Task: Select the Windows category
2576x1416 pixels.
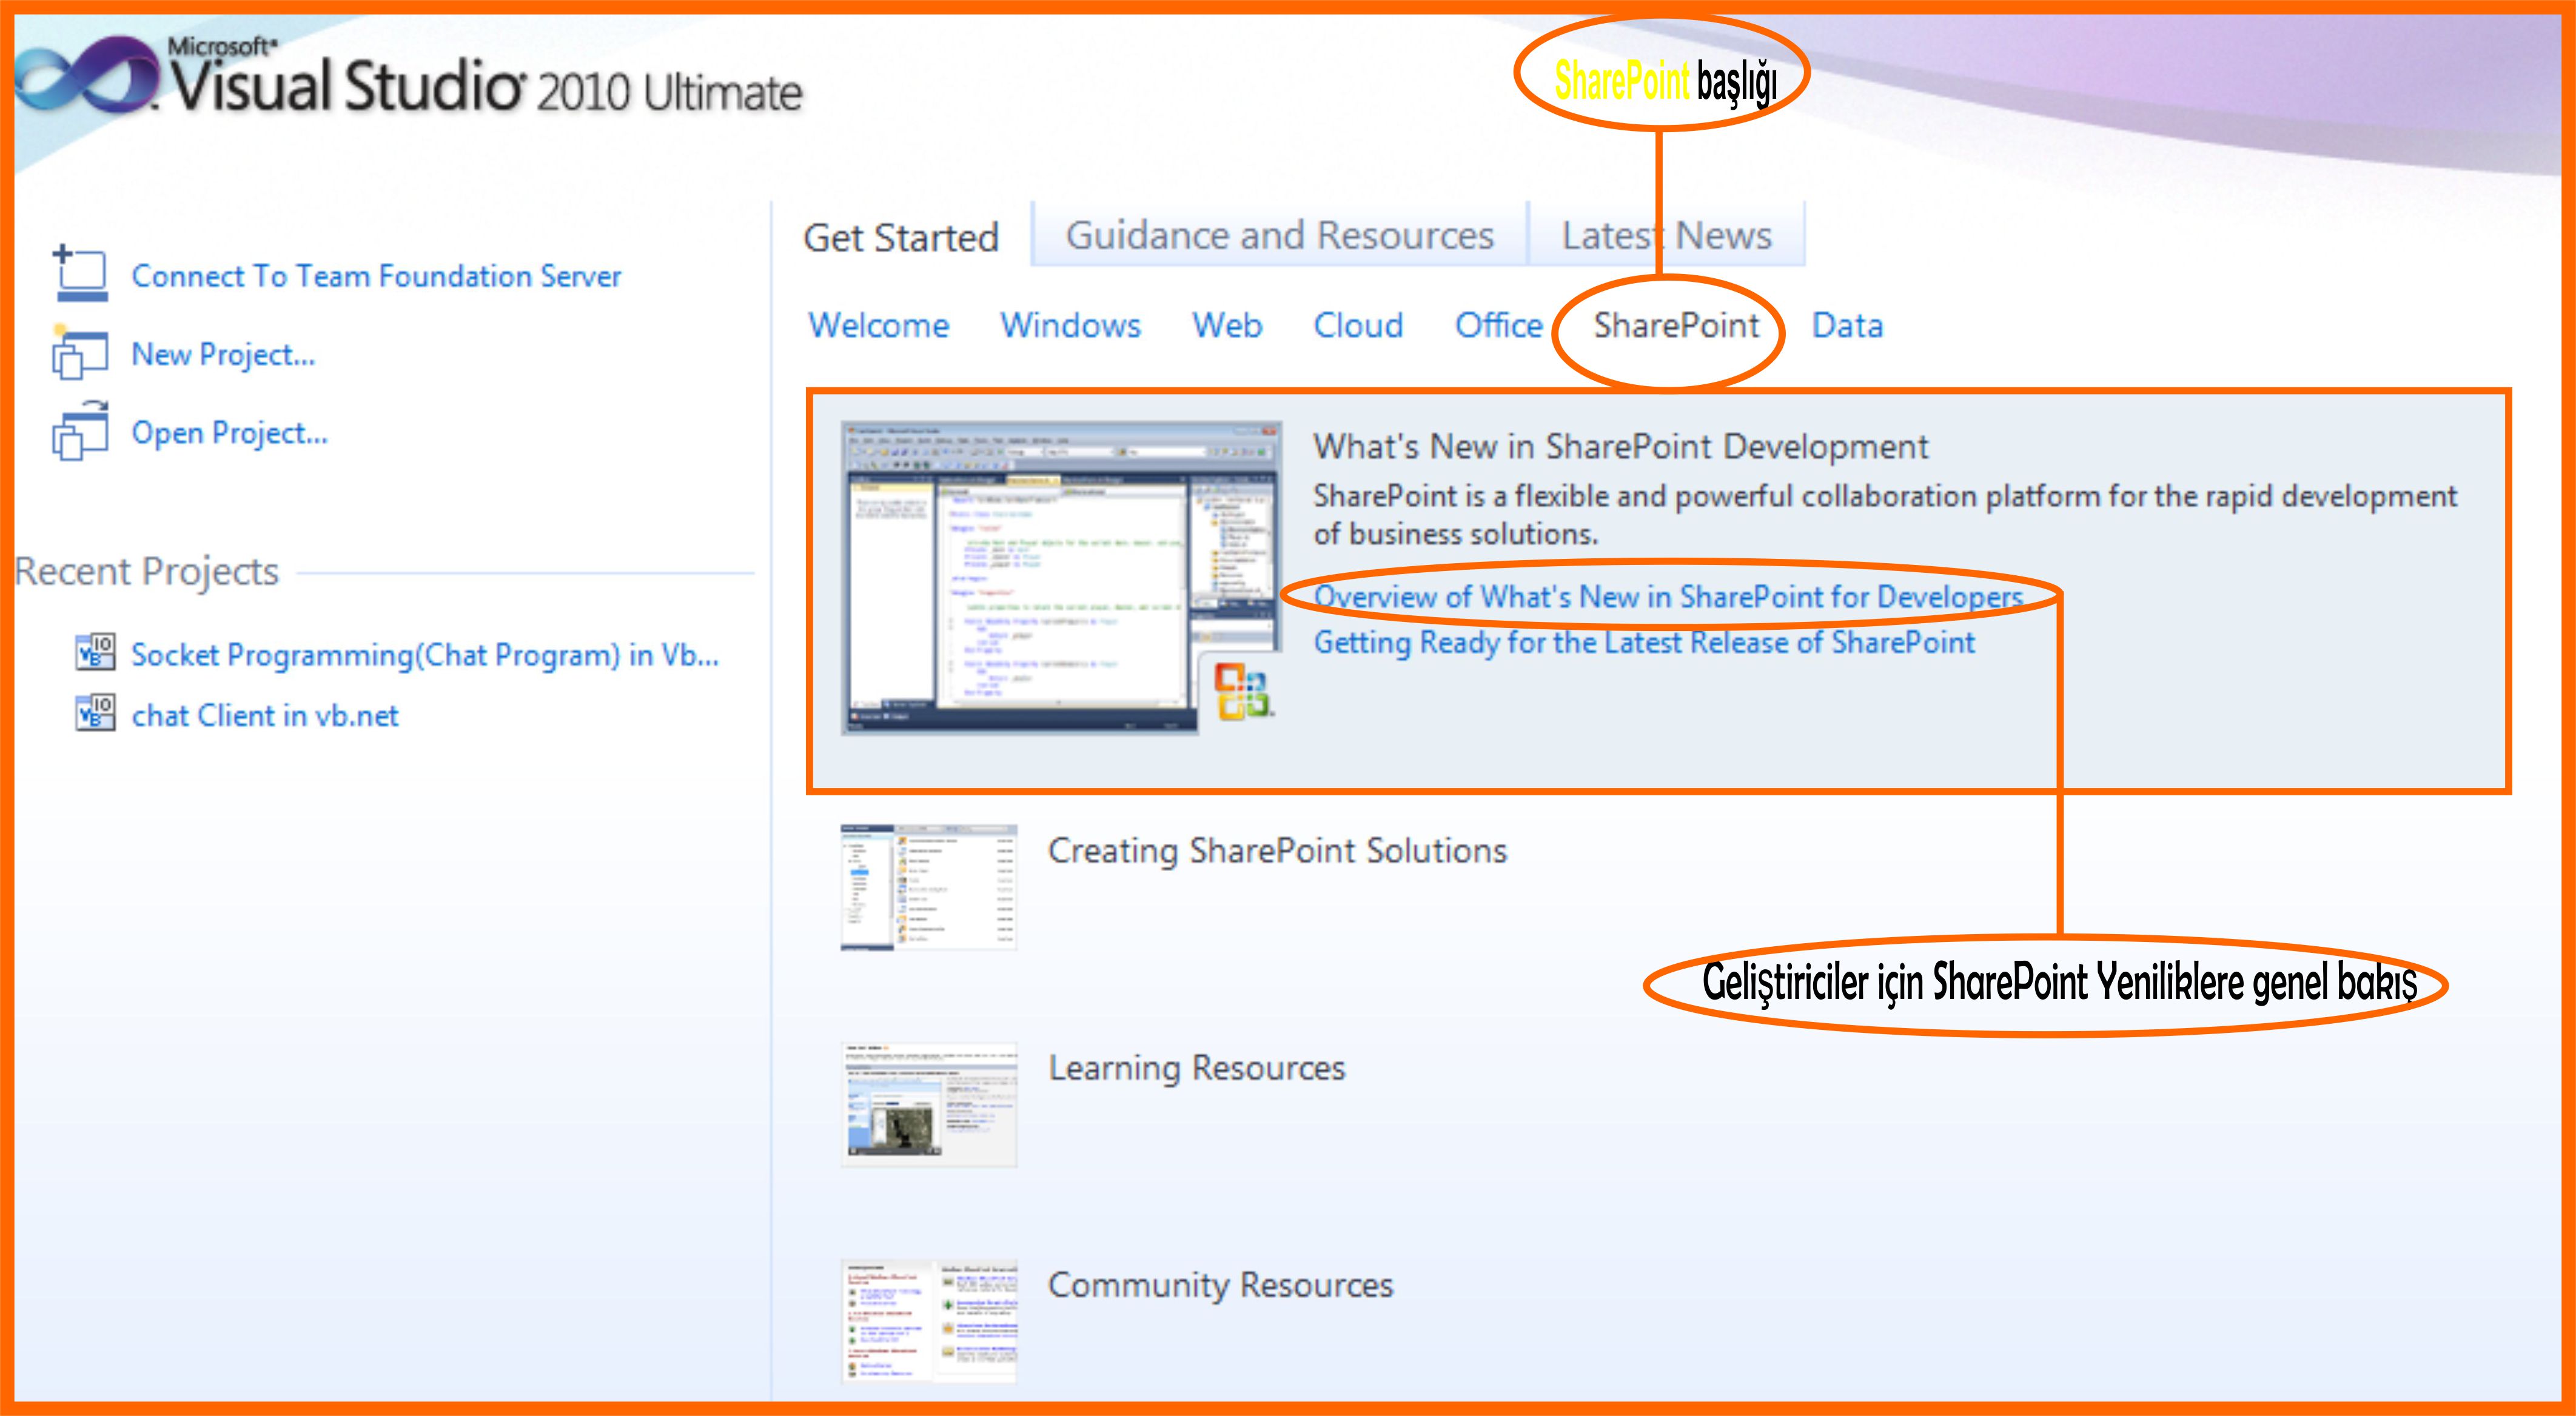Action: pos(1070,326)
